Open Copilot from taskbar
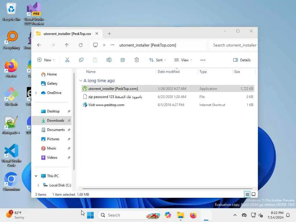This screenshot has height=222, width=296. 168,215
